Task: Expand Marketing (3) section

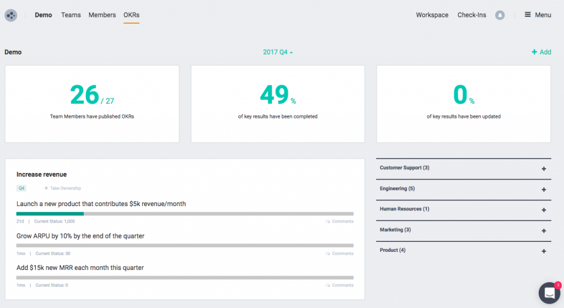Action: 544,231
